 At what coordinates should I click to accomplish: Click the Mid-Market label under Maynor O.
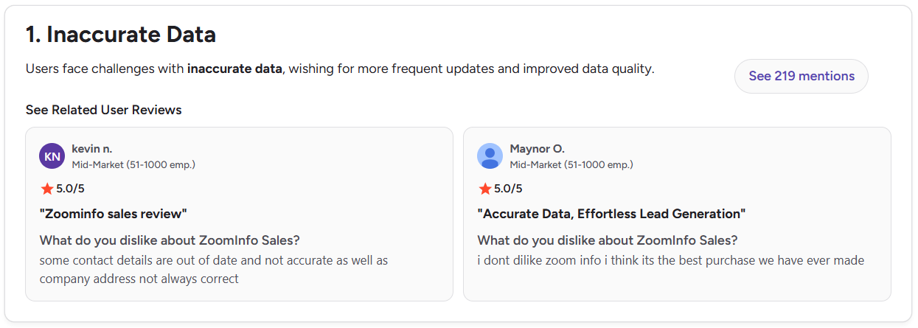(x=571, y=164)
